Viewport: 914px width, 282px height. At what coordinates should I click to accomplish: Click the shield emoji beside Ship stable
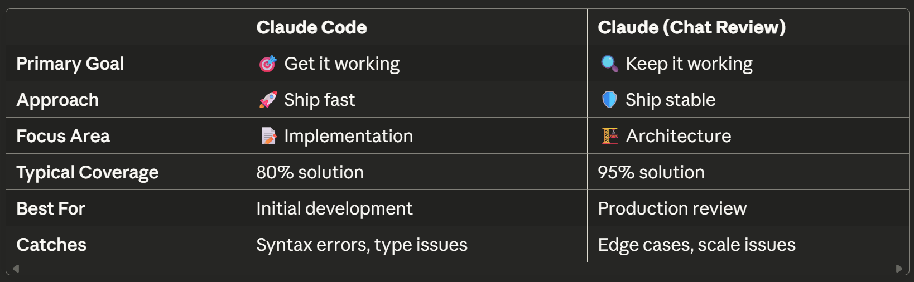[609, 100]
